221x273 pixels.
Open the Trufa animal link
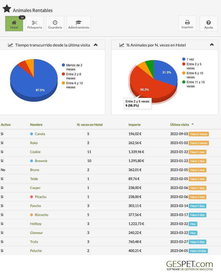pyautogui.click(x=34, y=242)
